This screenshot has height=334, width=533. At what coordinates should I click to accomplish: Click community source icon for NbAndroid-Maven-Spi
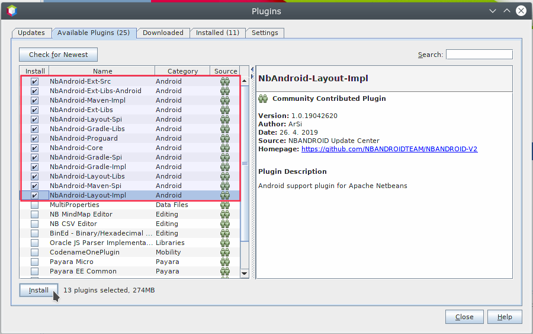coord(224,186)
